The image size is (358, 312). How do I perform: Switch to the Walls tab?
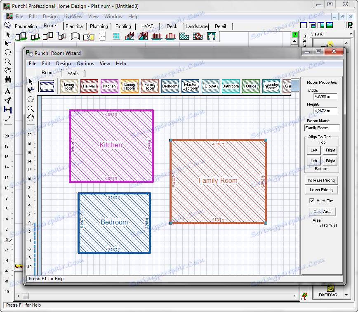point(73,73)
